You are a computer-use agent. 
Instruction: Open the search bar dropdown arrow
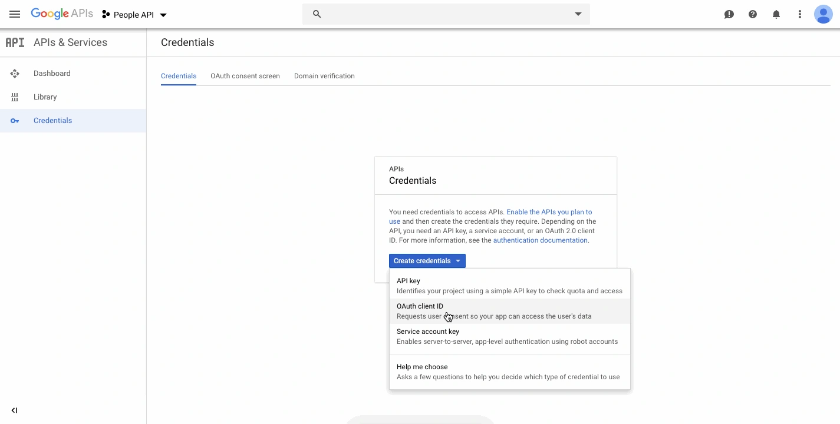pyautogui.click(x=578, y=14)
